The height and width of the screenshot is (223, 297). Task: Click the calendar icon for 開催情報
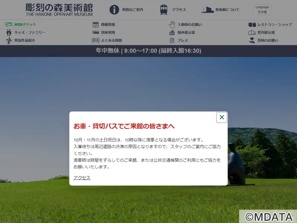95,25
